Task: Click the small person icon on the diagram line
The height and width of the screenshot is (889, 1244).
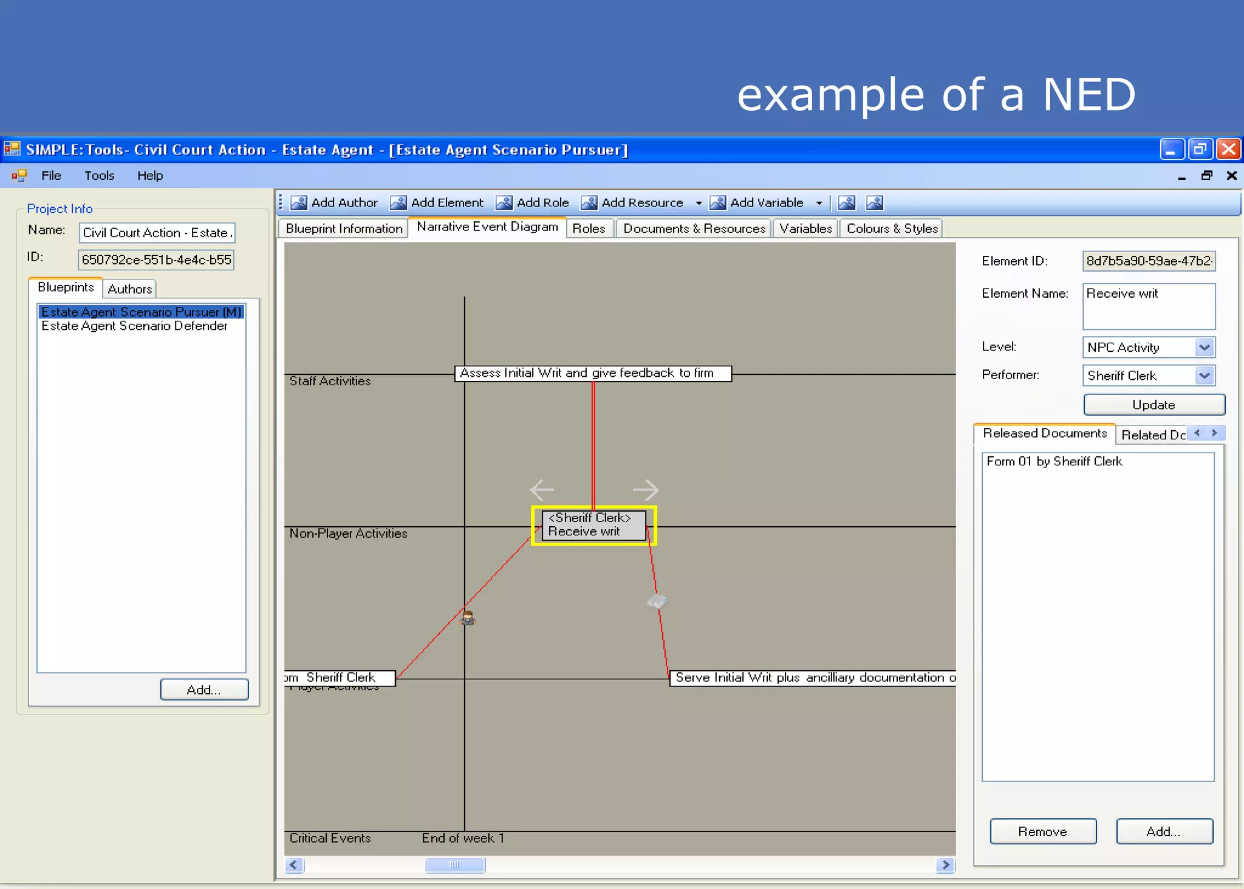Action: point(467,619)
